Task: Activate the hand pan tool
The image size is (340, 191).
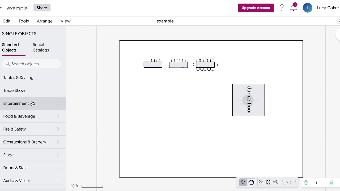Action: tap(251, 182)
